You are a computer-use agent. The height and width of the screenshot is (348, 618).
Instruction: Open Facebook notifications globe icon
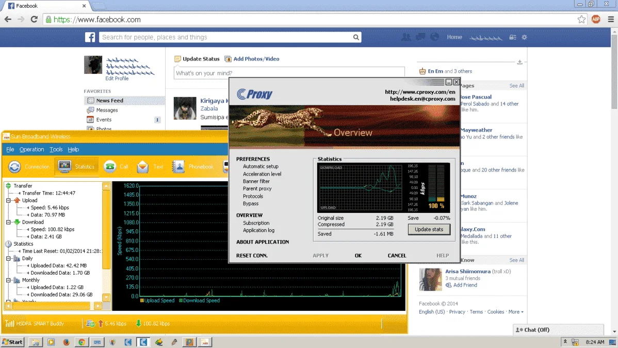[x=435, y=37]
